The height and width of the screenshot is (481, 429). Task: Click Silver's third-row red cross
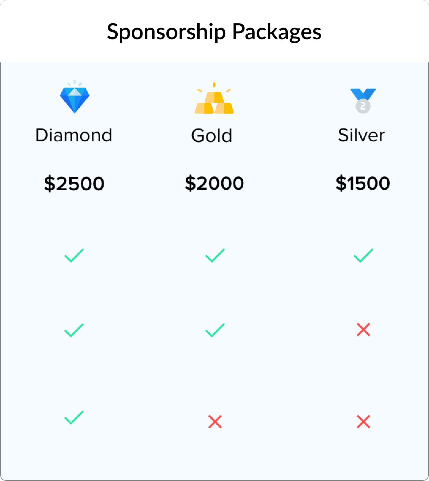click(x=363, y=422)
